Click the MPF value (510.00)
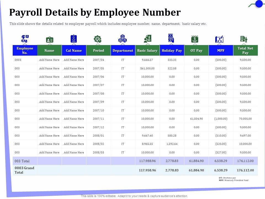Screen dimensions: 265x199 coord(221,135)
